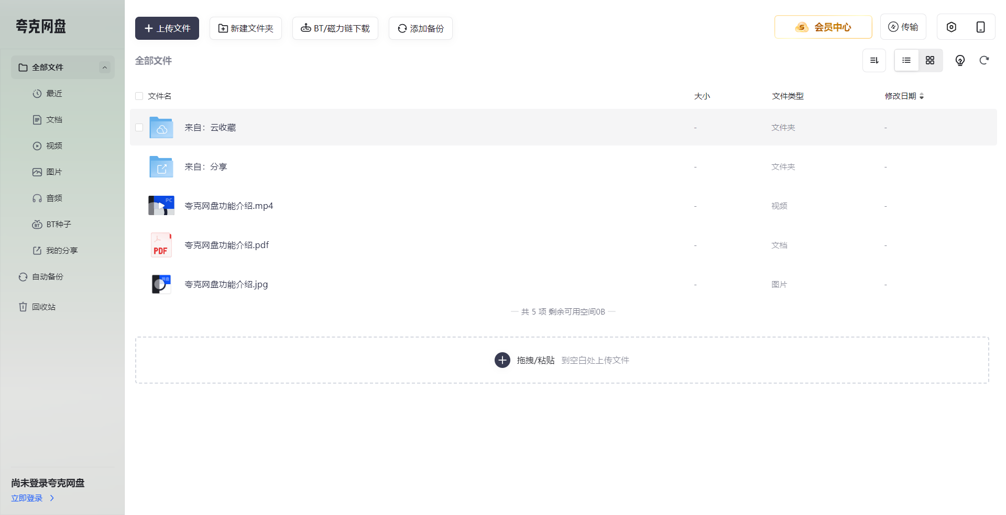Viewport: 1006px width, 515px height.
Task: Open the sort order menu icon
Action: [874, 61]
